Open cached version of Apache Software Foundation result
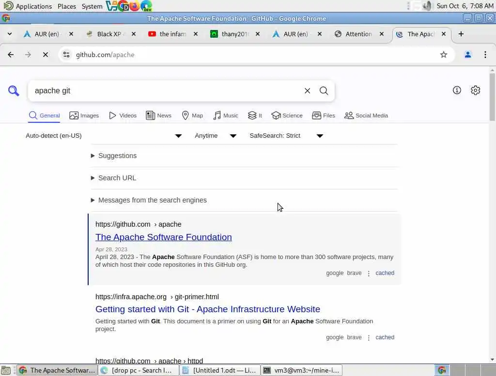496x376 pixels. 385,273
